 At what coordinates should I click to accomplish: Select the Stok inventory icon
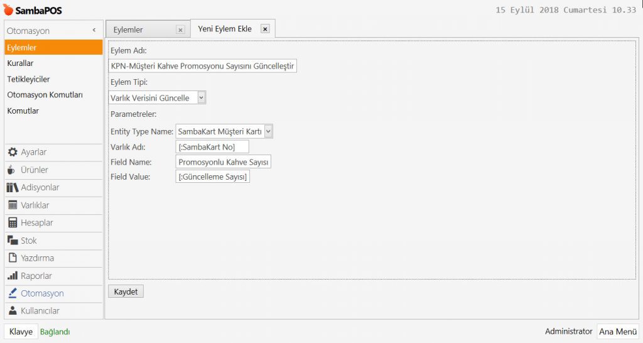click(x=12, y=241)
